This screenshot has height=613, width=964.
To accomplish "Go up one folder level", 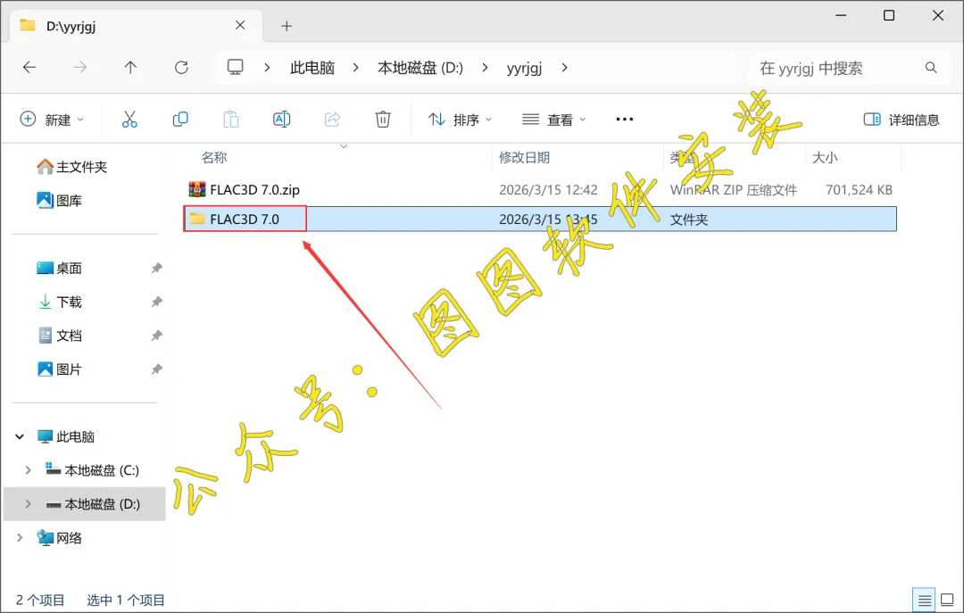I will click(x=130, y=68).
